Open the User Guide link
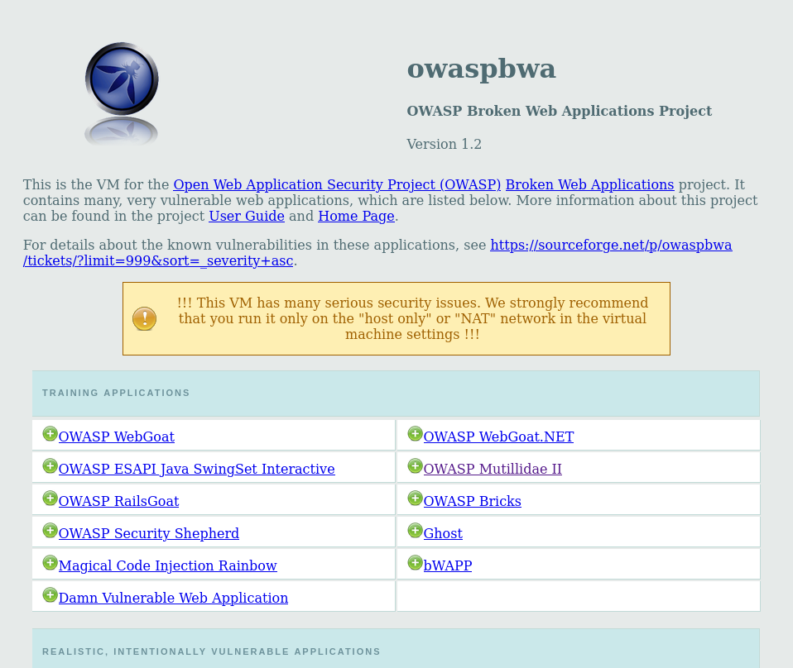 pyautogui.click(x=246, y=216)
